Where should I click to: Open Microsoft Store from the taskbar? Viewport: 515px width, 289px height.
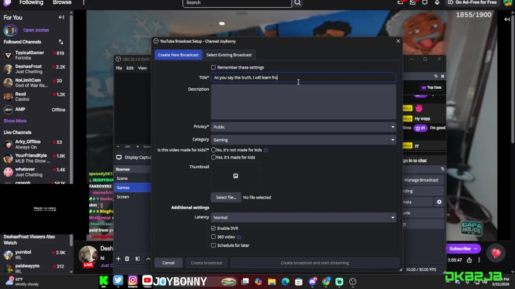click(x=299, y=282)
